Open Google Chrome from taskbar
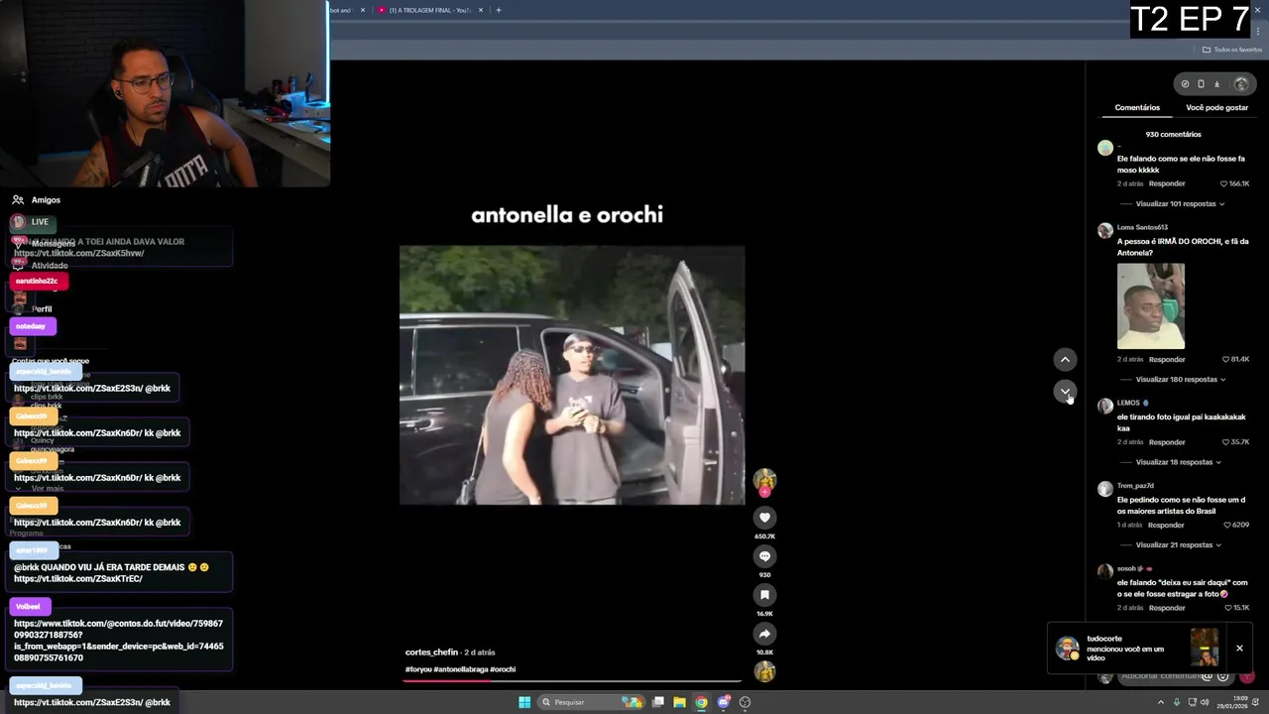Viewport: 1269px width, 714px height. 701,702
